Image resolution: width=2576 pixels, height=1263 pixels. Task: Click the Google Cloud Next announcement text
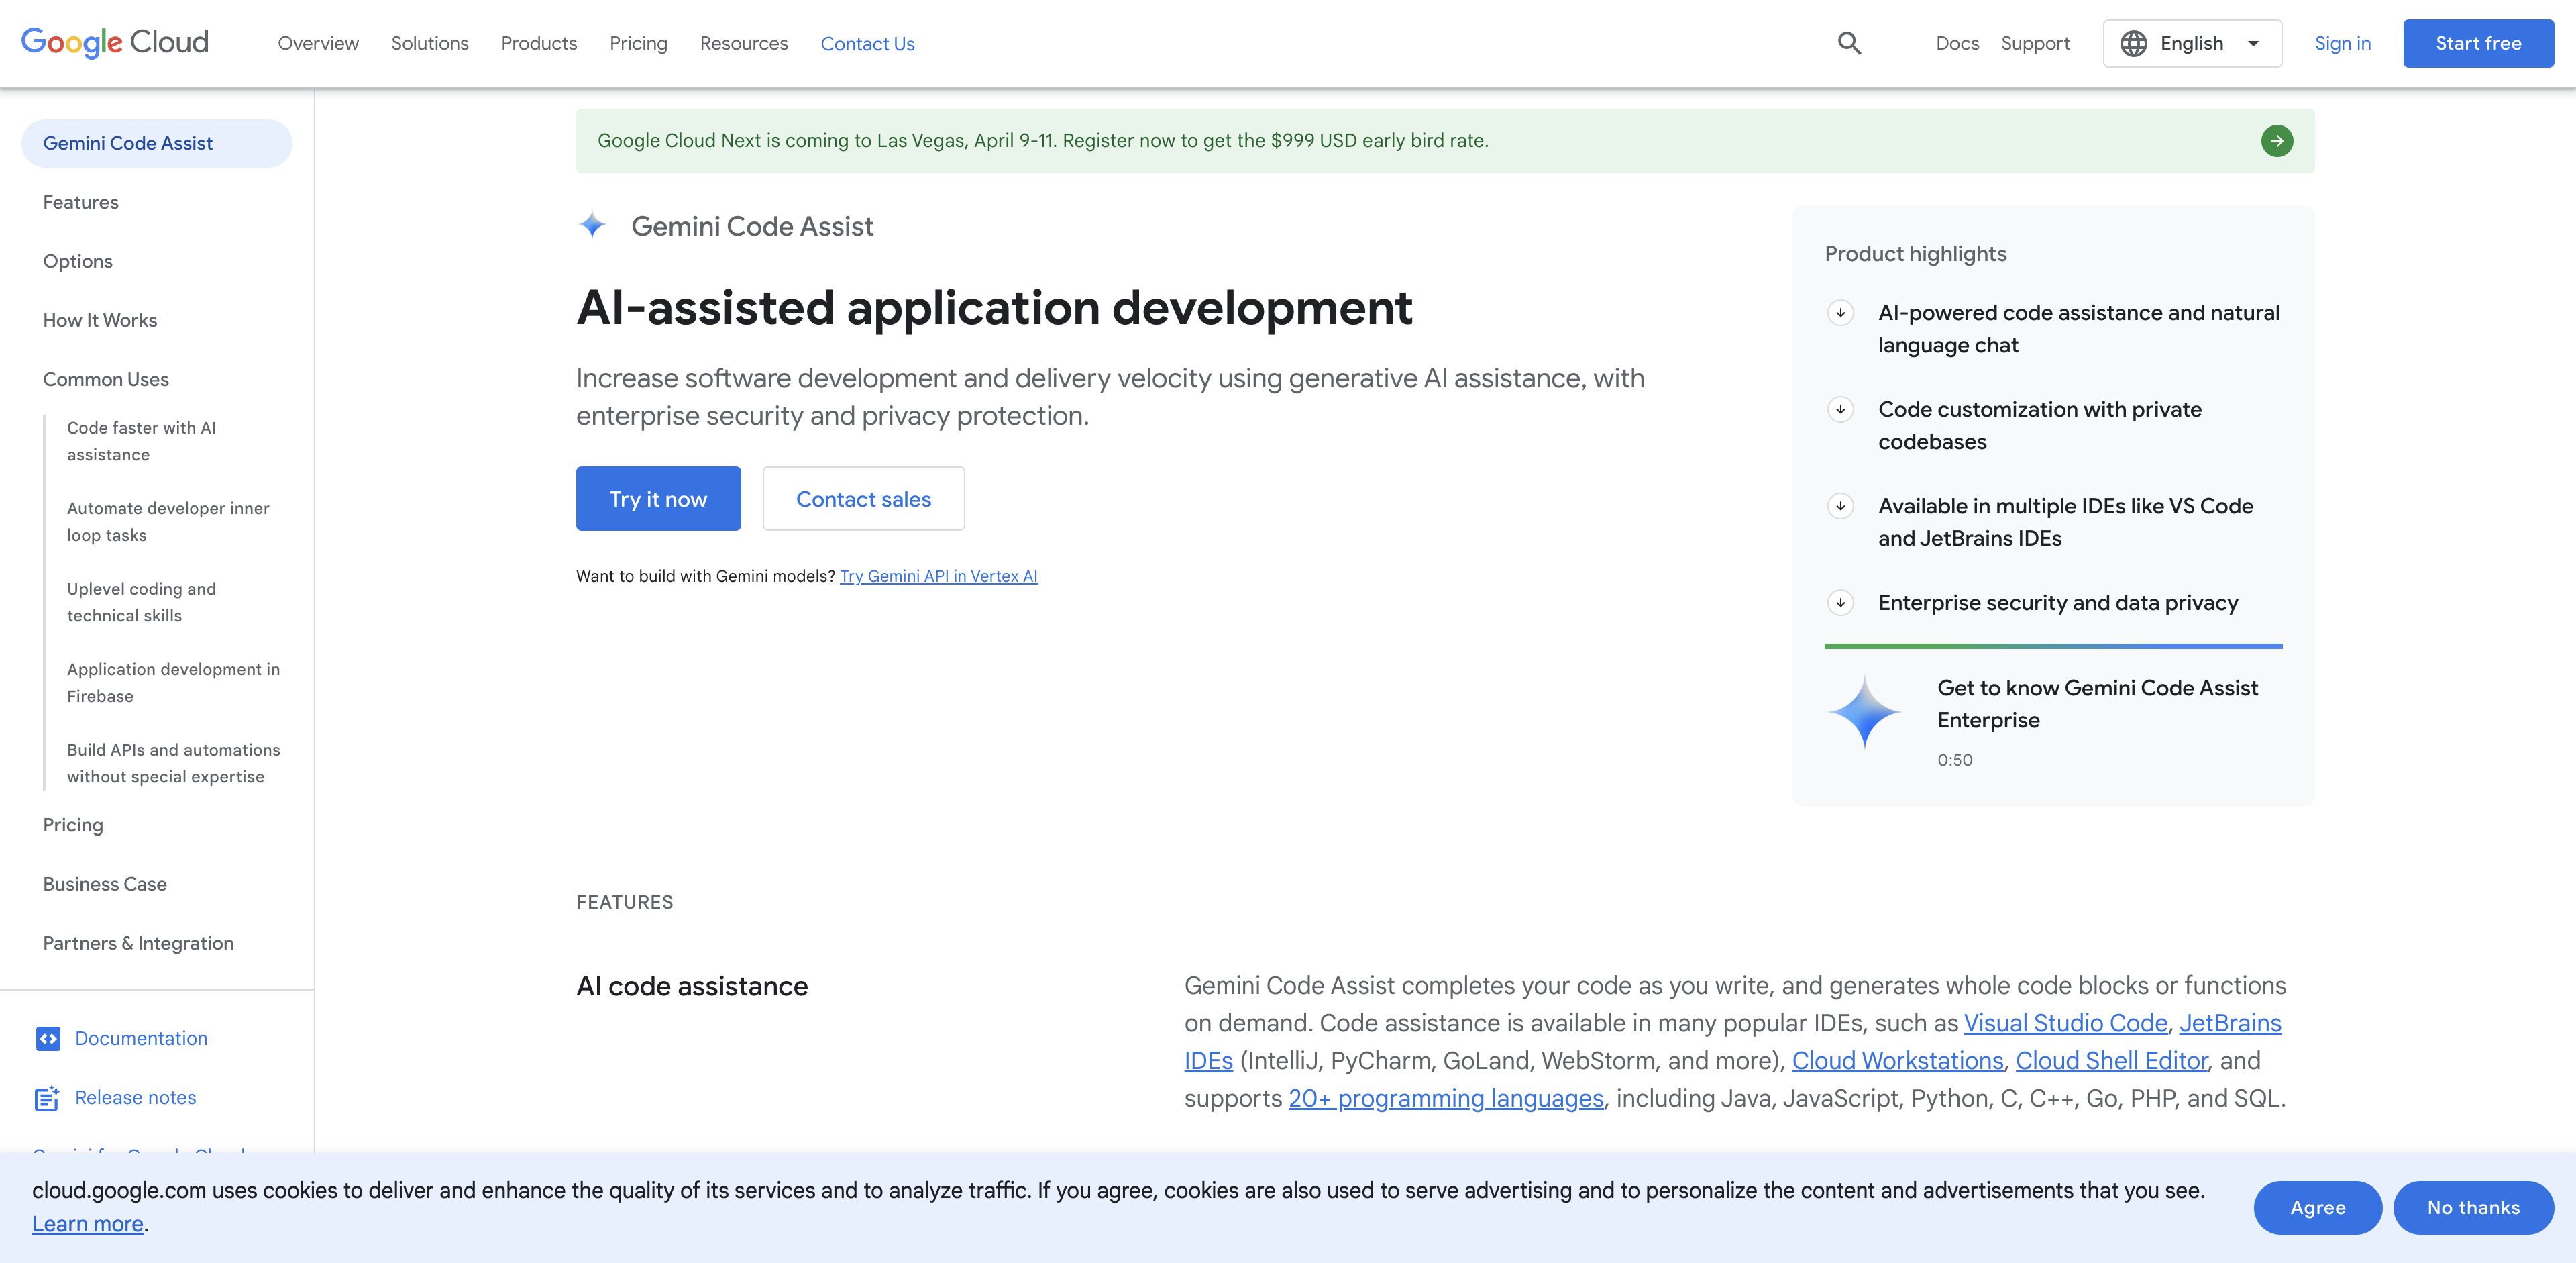[x=1043, y=141]
